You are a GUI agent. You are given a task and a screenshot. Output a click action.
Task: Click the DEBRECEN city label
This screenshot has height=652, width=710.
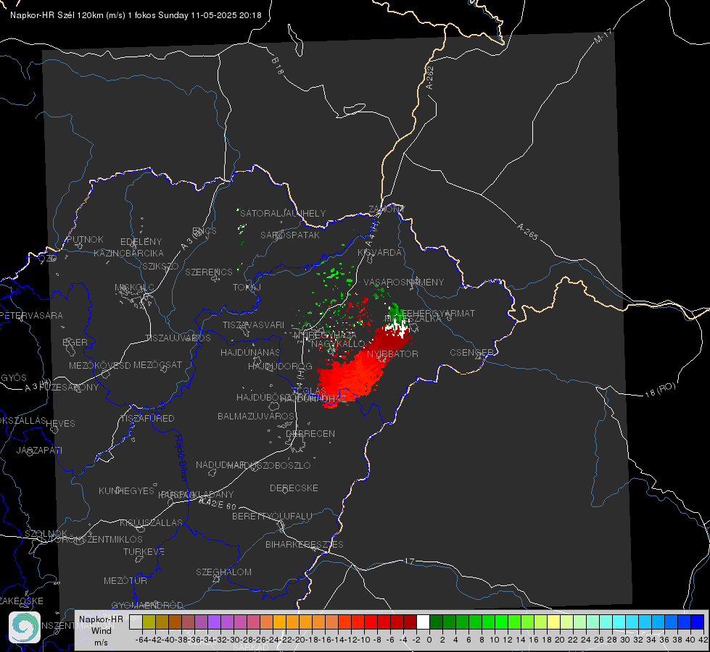click(310, 433)
